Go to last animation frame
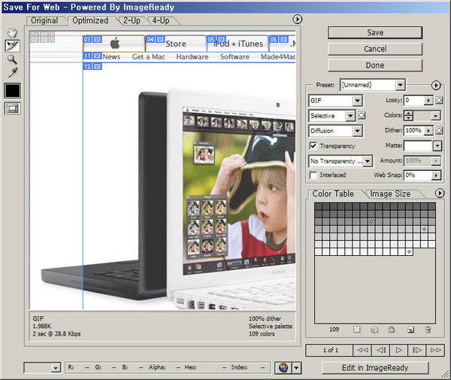This screenshot has height=380, width=451. 435,350
